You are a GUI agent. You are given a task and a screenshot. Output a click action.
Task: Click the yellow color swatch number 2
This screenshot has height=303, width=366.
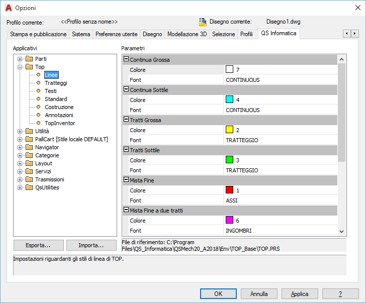[229, 130]
